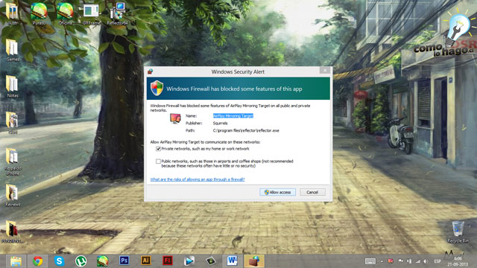Close the Windows Security Alert window
Screen dimensions: 477x268
click(x=325, y=70)
